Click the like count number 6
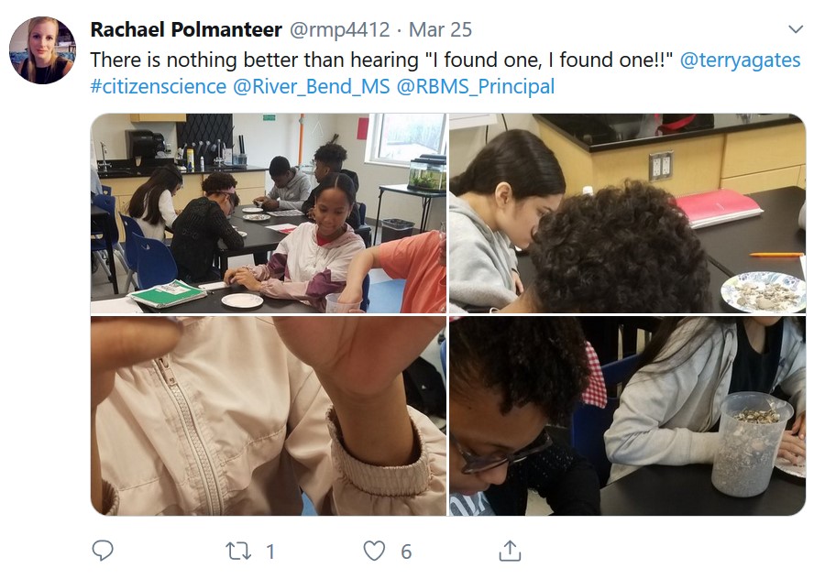The width and height of the screenshot is (814, 579). [x=406, y=552]
